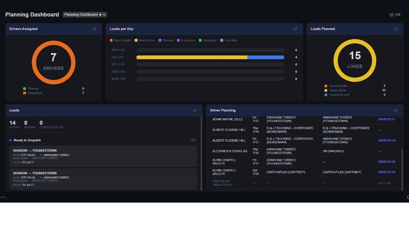Click the SAT 7/18 day label
This screenshot has height=230, width=409.
click(x=118, y=65)
